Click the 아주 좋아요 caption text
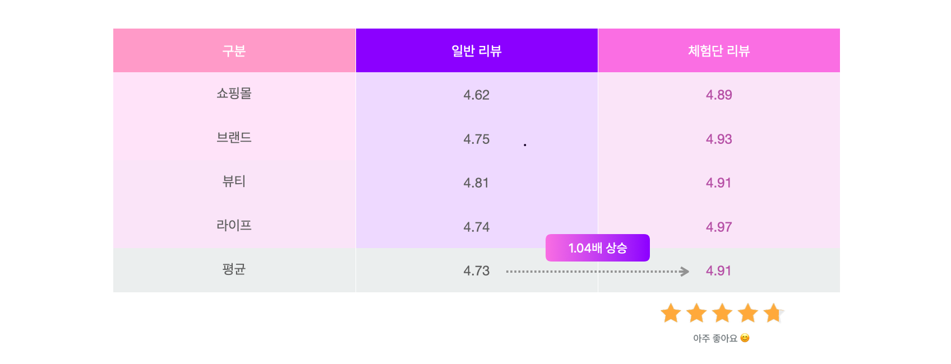 [715, 338]
